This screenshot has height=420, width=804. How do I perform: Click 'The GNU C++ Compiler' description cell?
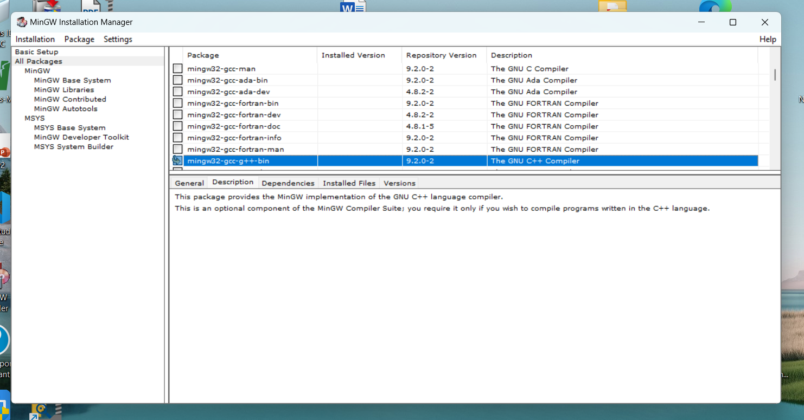[x=535, y=161]
